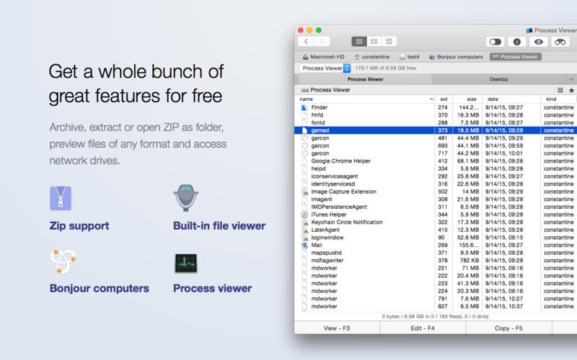Switch to brief list view mode
The image size is (577, 360).
[x=374, y=42]
